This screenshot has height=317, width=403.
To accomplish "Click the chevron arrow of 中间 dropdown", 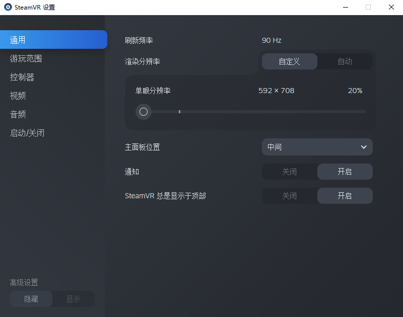I will click(364, 147).
